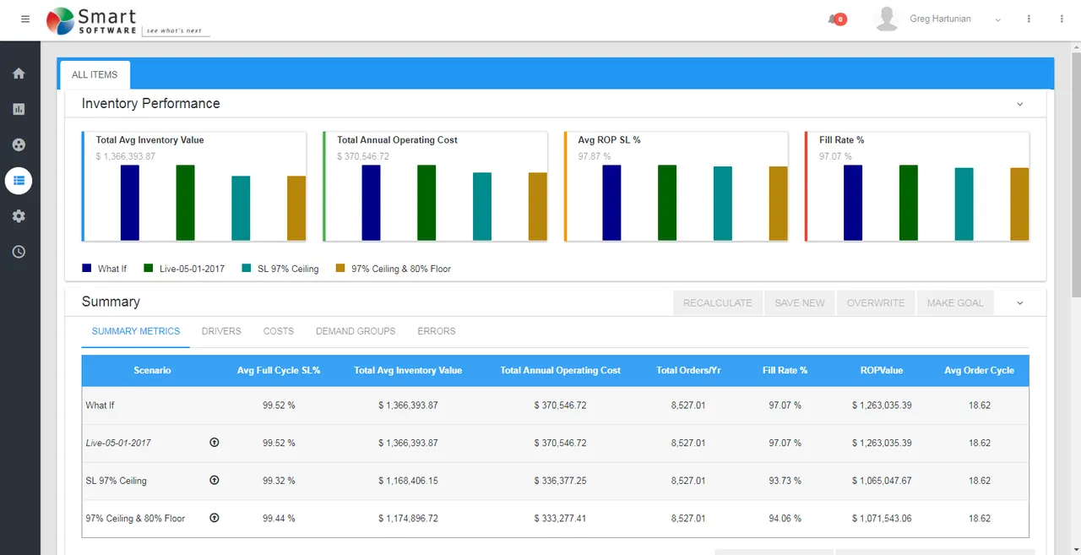
Task: Click the RECALCULATE button
Action: [718, 303]
